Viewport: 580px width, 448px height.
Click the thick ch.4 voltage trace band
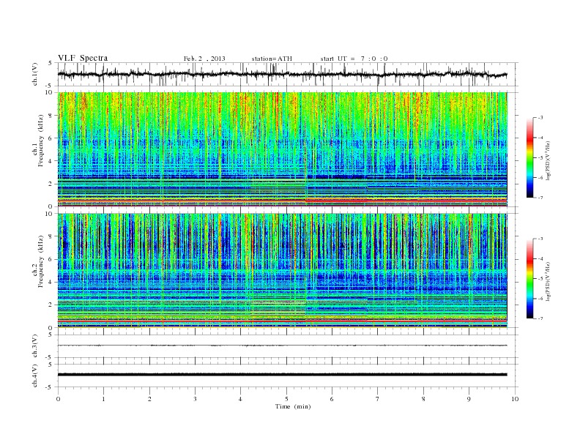click(x=282, y=375)
